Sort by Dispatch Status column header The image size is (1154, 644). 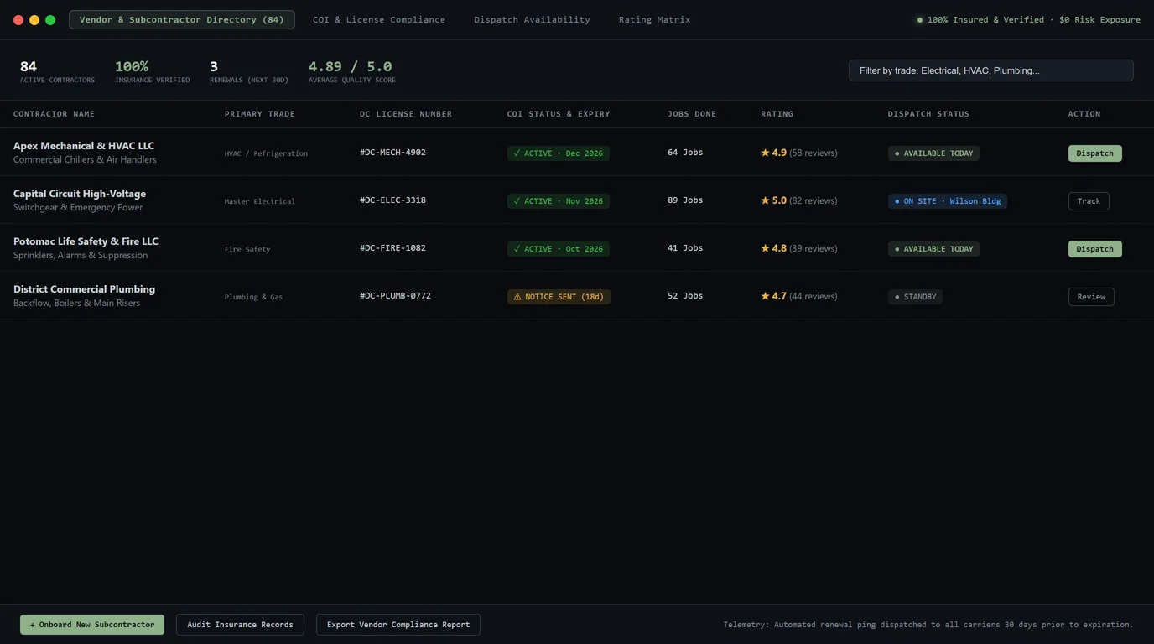pyautogui.click(x=928, y=114)
